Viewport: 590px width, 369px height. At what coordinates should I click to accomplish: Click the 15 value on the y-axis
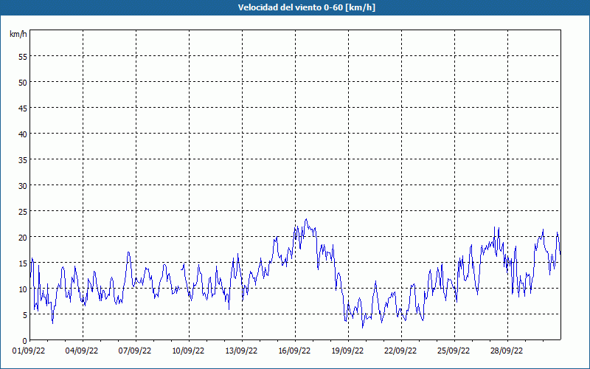23,263
